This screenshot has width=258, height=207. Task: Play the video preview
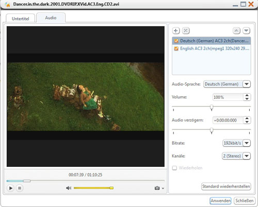coord(10,188)
